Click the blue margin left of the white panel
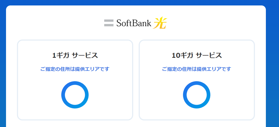 (3, 68)
